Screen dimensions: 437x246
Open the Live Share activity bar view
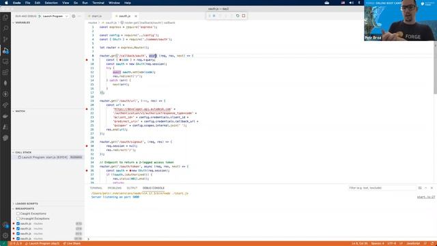coord(5,105)
